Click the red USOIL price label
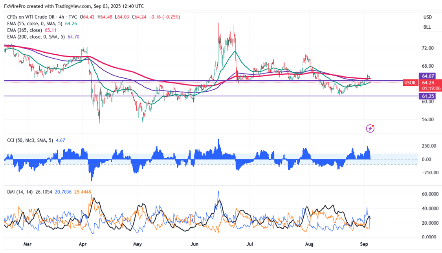The width and height of the screenshot is (442, 253). point(410,83)
